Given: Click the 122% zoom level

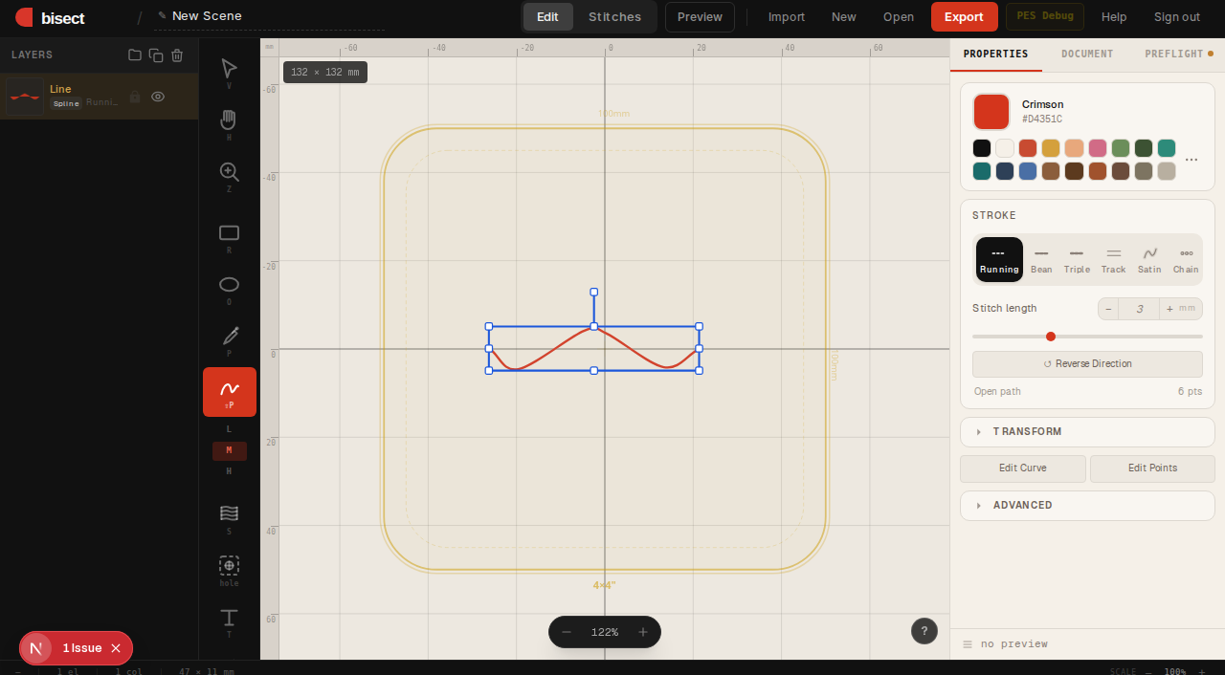Looking at the screenshot, I should pyautogui.click(x=605, y=632).
